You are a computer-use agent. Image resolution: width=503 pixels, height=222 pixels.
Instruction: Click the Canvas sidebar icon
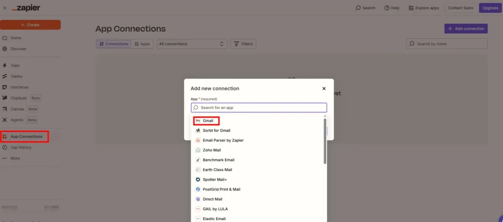tap(4, 109)
